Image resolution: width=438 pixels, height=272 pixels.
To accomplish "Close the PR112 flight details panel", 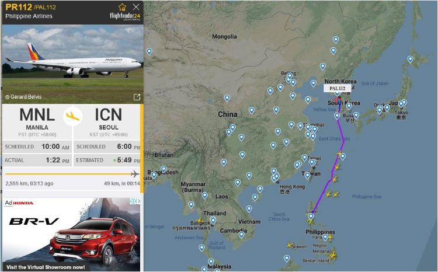I will 136,7.
